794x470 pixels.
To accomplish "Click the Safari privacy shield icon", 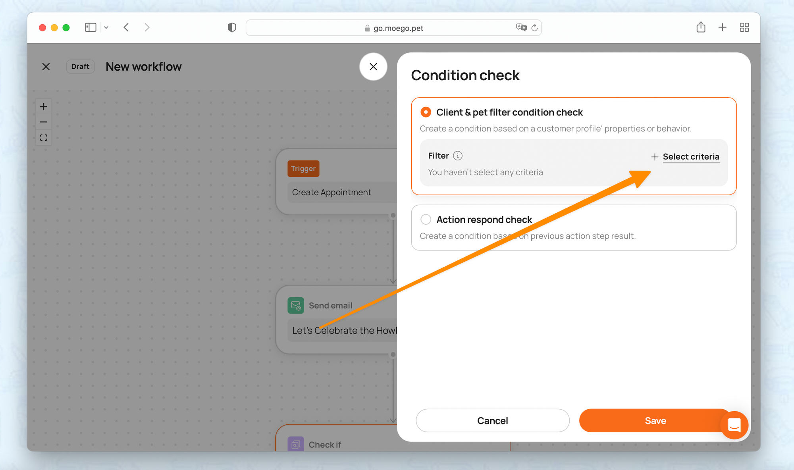I will [232, 27].
